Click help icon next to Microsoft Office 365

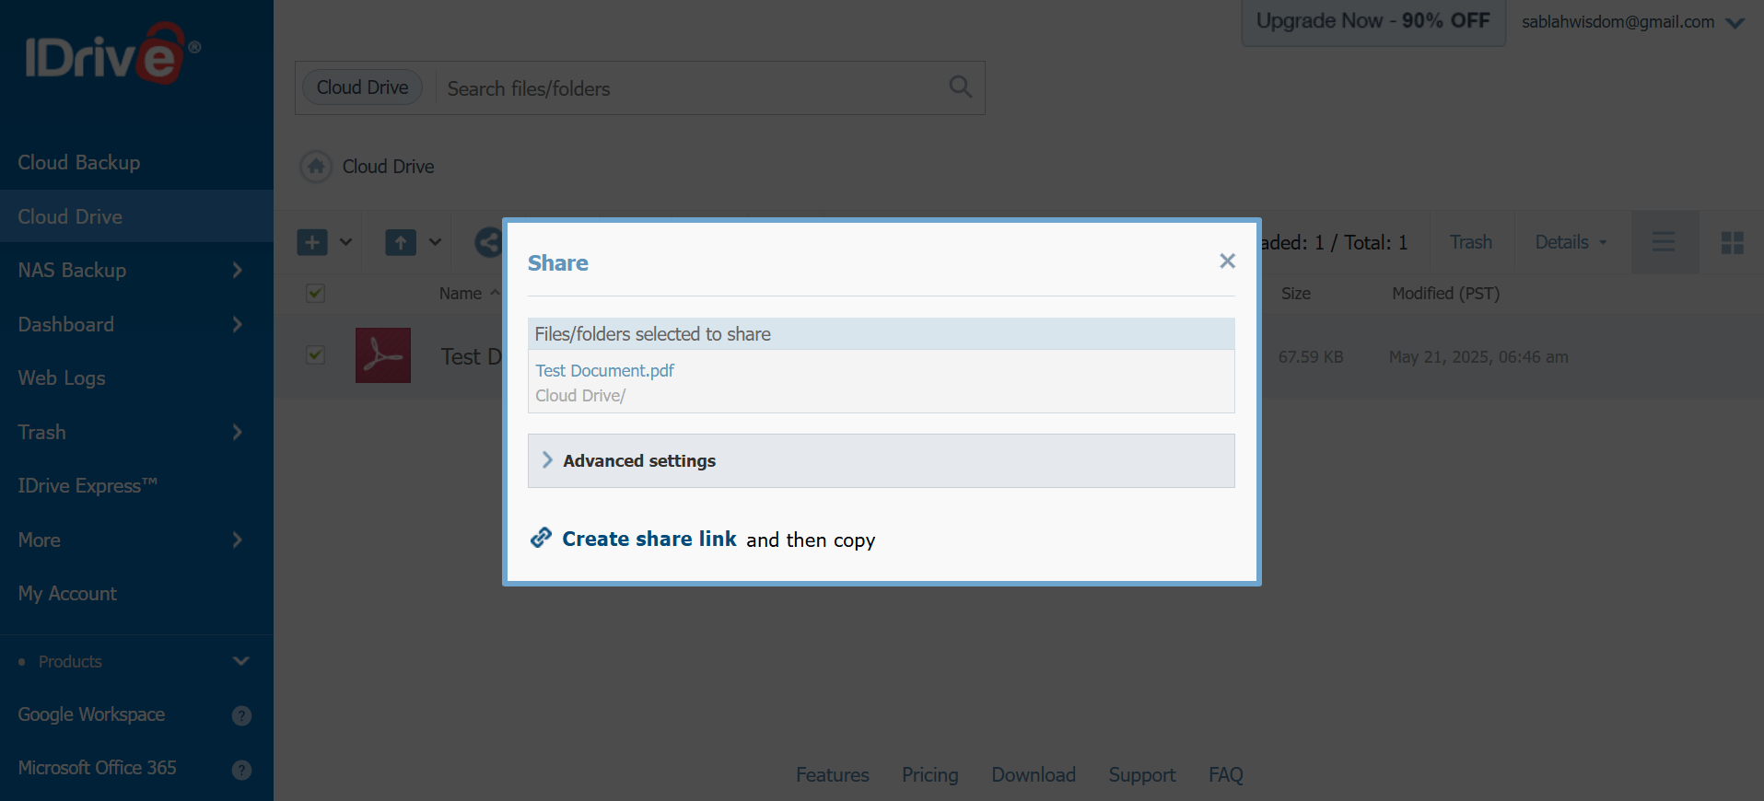point(241,770)
